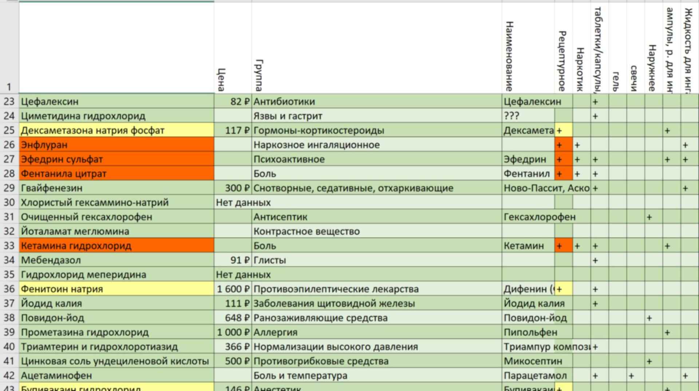Click the Эфедрин сульфат cell
Screen dimensions: 699x391
coord(116,159)
